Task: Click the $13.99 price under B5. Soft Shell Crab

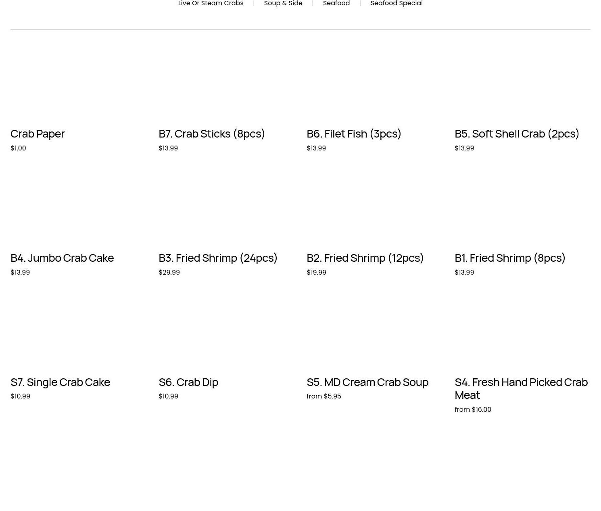Action: coord(464,148)
